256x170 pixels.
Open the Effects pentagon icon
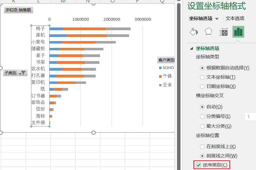(208, 32)
